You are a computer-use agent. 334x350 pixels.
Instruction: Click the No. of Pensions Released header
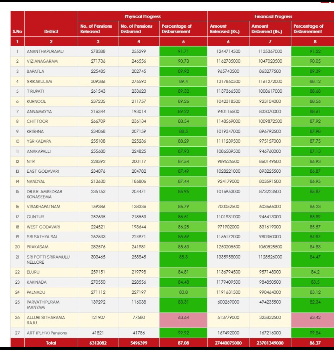click(x=96, y=29)
